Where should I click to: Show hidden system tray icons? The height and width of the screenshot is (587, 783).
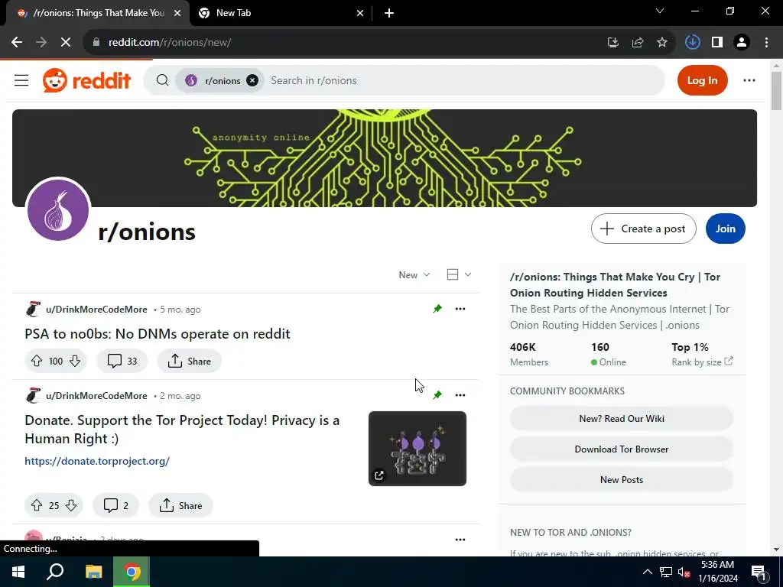647,572
